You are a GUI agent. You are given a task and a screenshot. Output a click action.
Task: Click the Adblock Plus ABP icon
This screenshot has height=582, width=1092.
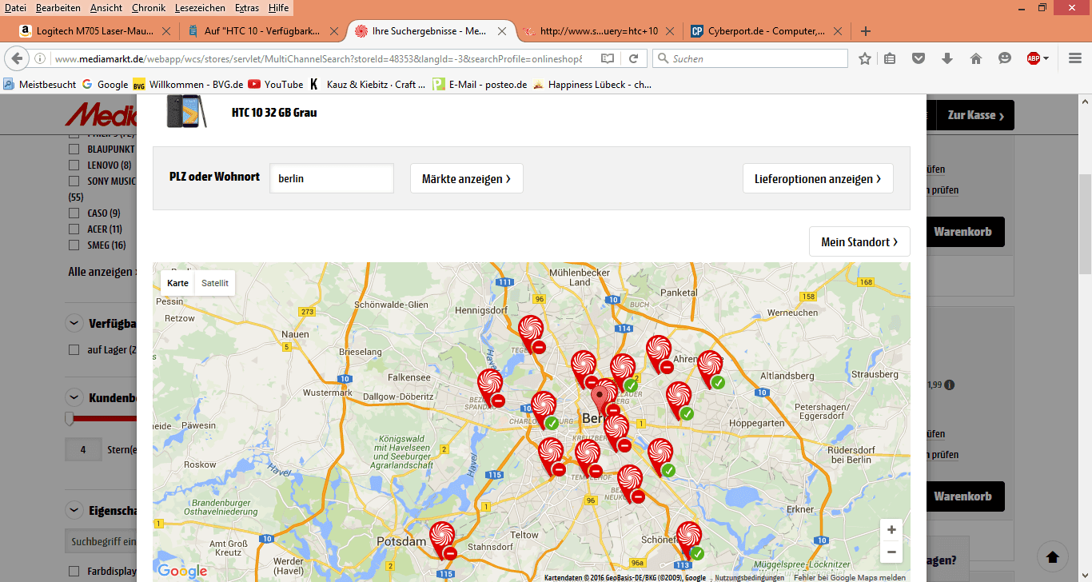1034,58
